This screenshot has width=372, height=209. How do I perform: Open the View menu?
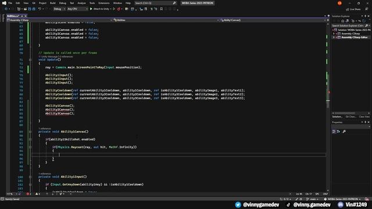pos(26,3)
